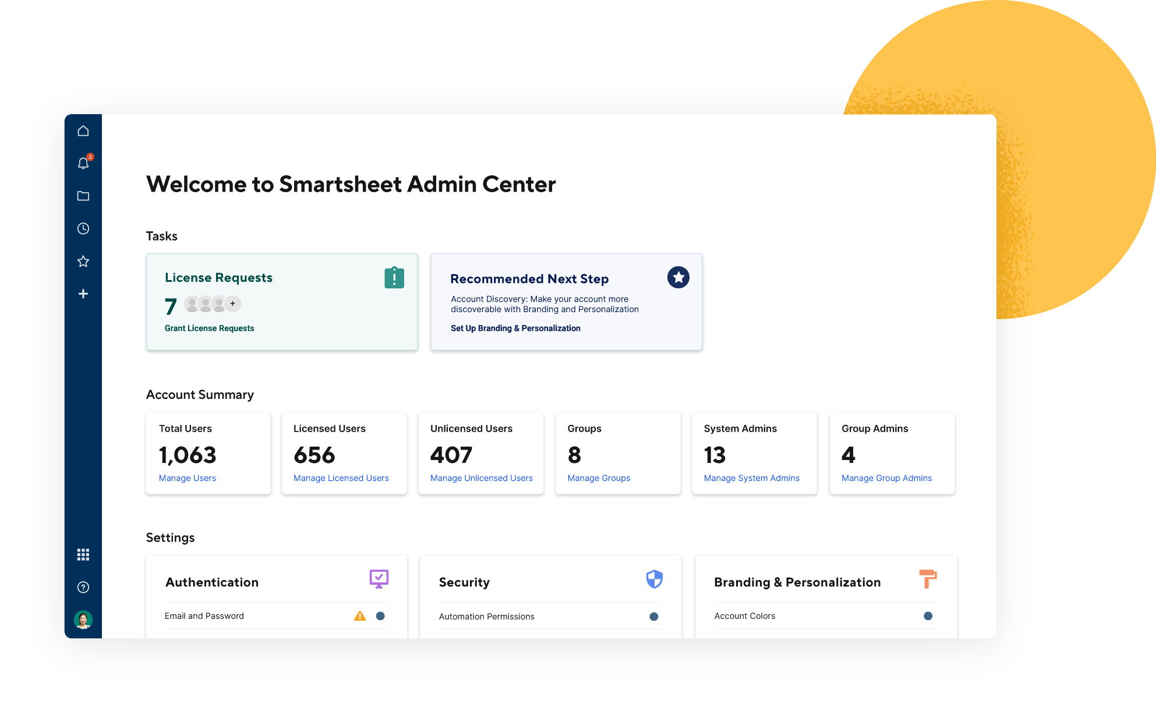Screen dimensions: 1156x718
Task: Open the Home icon in sidebar
Action: click(x=83, y=131)
